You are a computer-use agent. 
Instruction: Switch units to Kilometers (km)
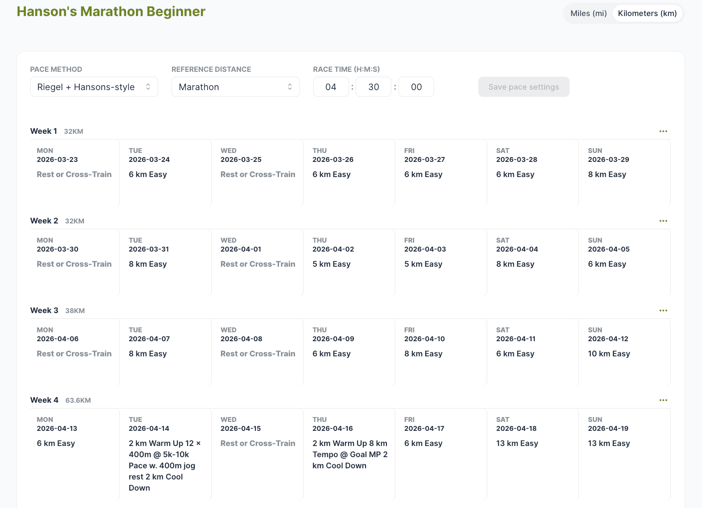coord(647,13)
